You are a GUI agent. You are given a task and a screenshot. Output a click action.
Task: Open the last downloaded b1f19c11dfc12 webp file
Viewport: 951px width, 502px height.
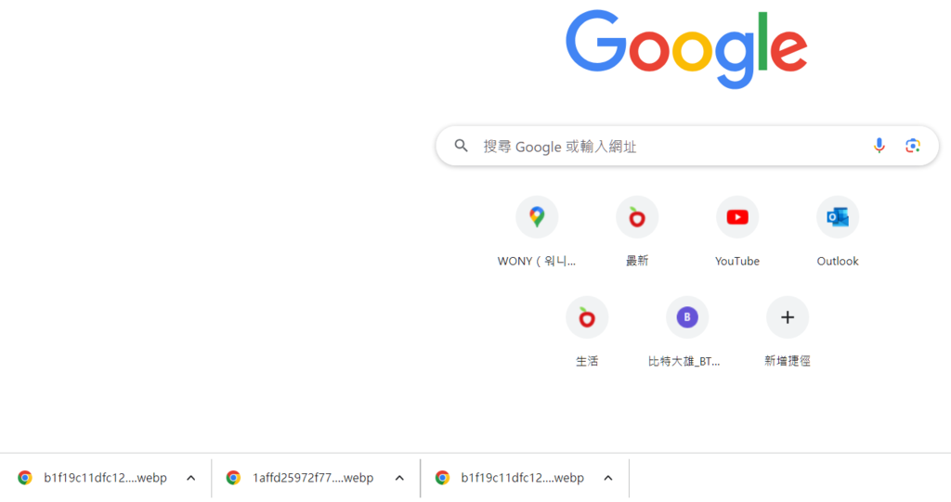point(510,478)
